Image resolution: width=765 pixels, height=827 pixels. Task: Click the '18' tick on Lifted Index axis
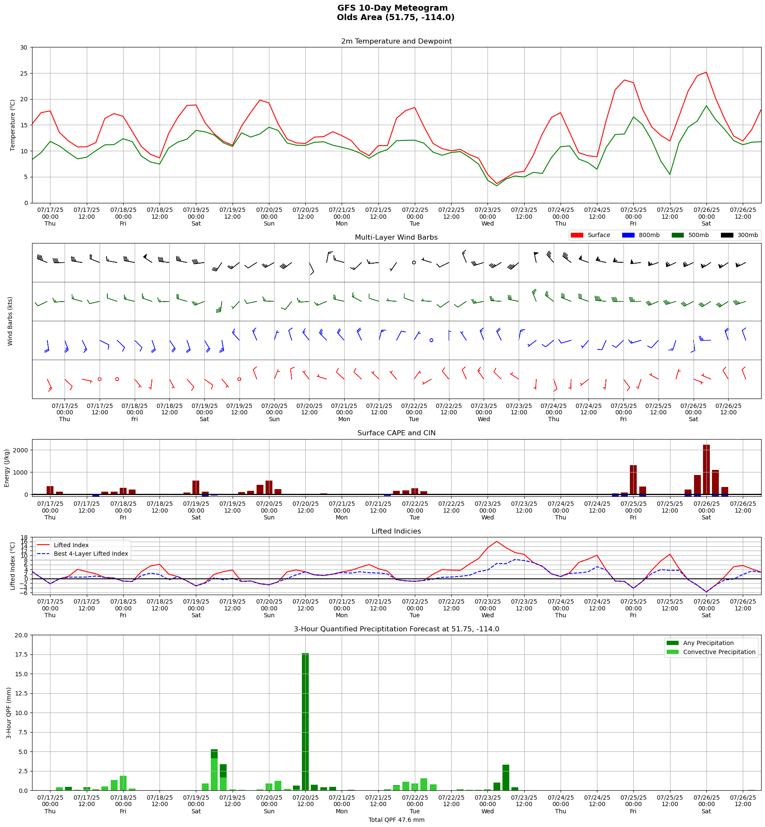24,537
